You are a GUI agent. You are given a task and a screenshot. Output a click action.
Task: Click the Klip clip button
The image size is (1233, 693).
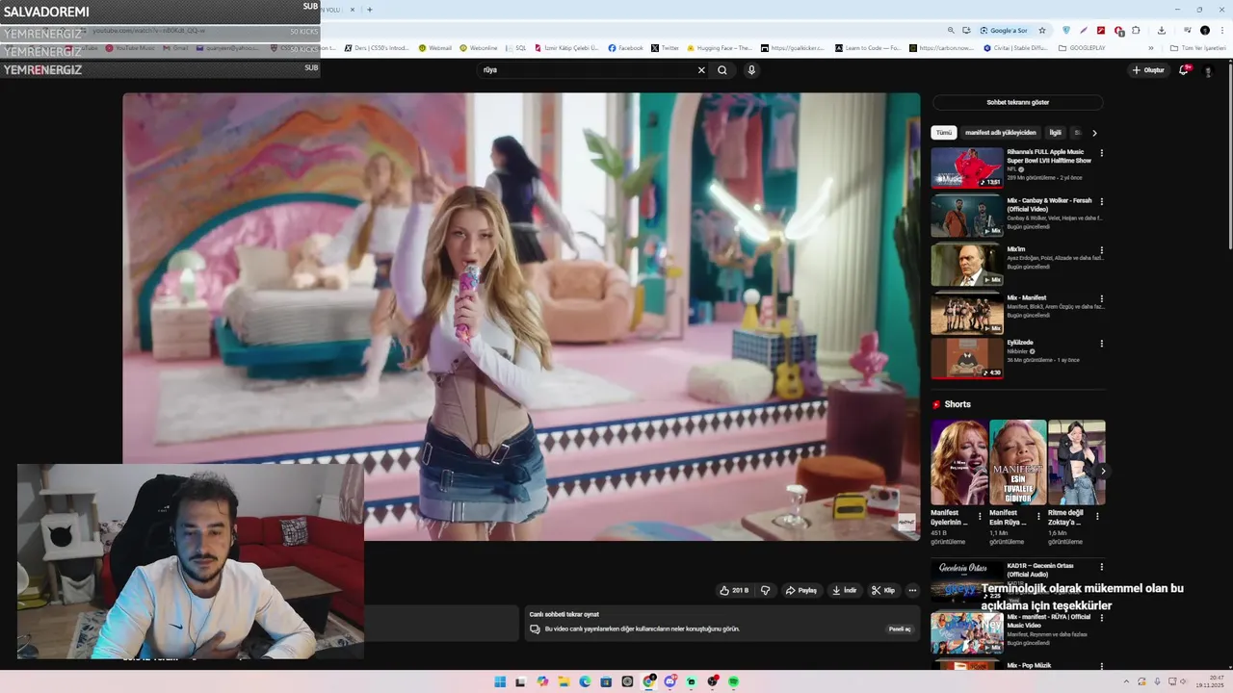point(883,590)
